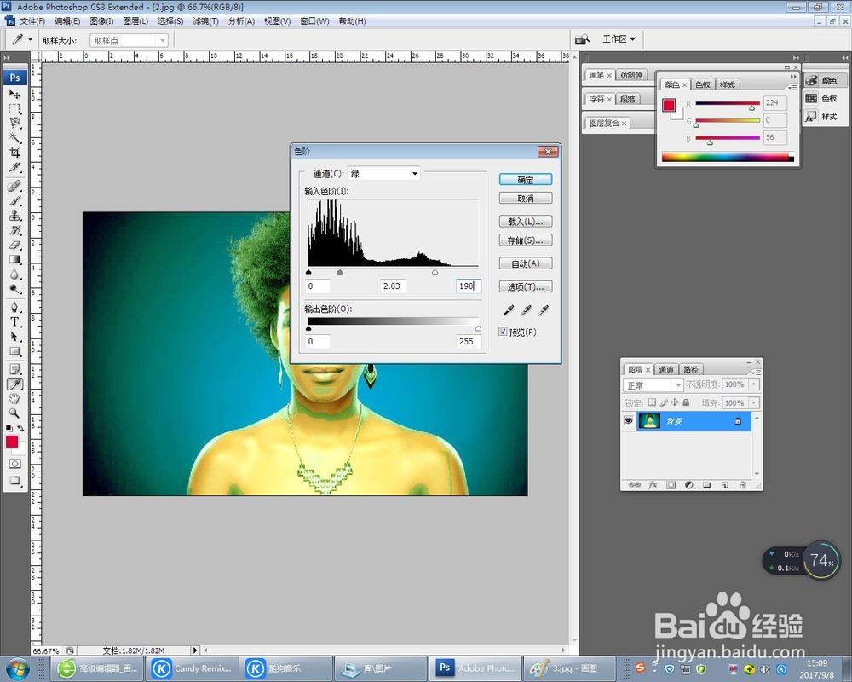This screenshot has width=852, height=682.
Task: Click the 载入(L)... Load button
Action: tap(526, 222)
